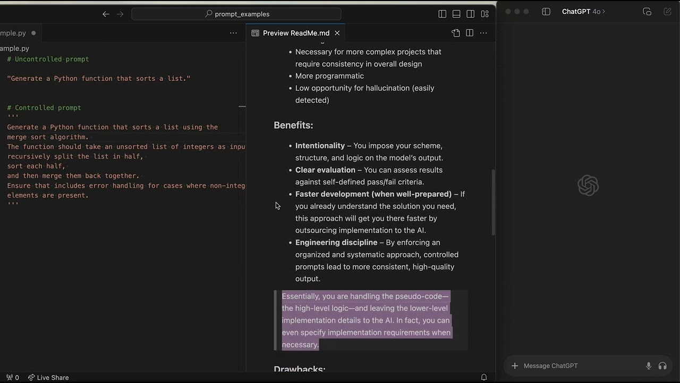The image size is (680, 383).
Task: Click 'Faster development (when well-prepared)' text
Action: tap(373, 194)
